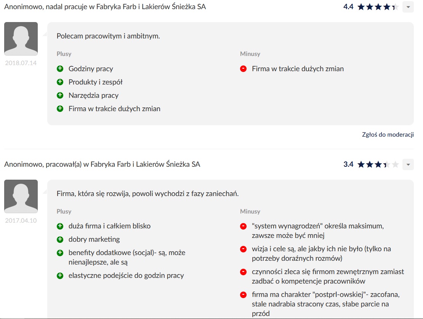Click red minus icon next to 'system wynagrodzeń'

243,226
